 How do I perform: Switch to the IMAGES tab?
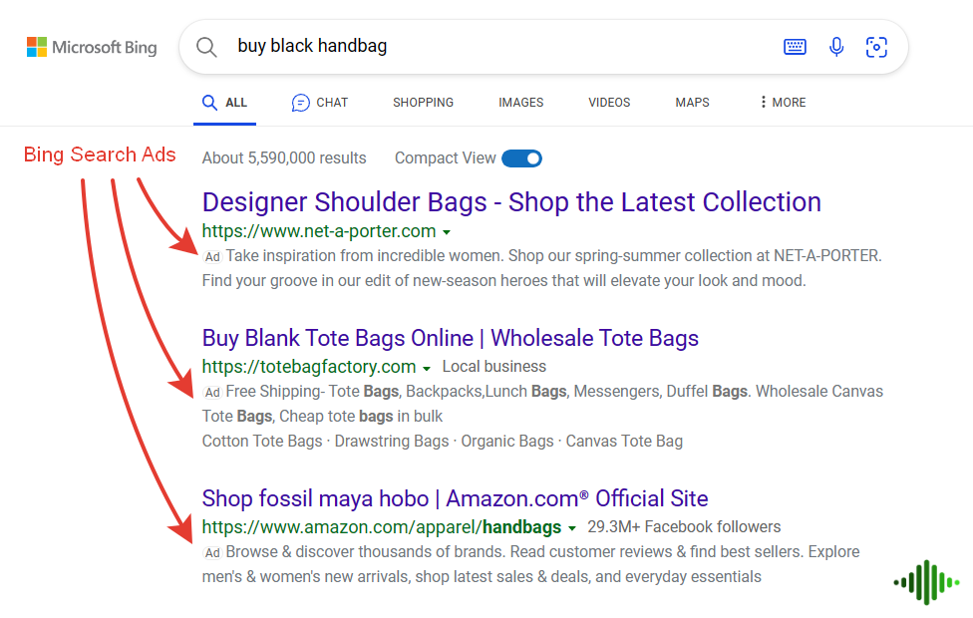tap(520, 102)
